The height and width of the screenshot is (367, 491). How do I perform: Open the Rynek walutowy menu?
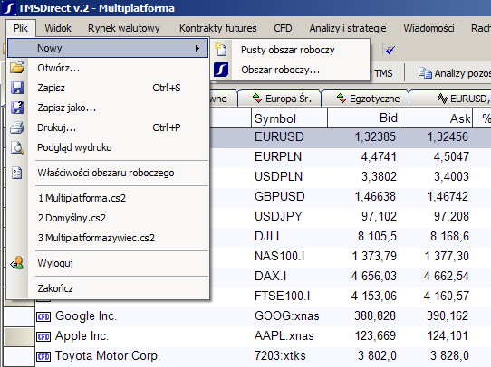point(124,28)
